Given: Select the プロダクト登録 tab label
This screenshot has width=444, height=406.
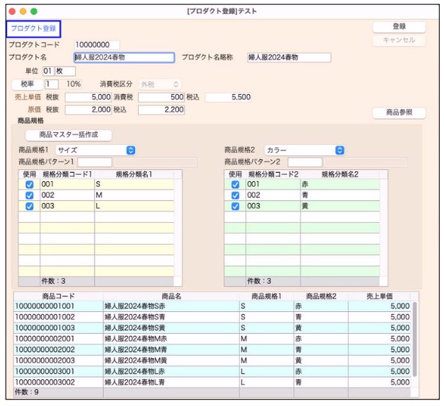Looking at the screenshot, I should click(x=33, y=28).
